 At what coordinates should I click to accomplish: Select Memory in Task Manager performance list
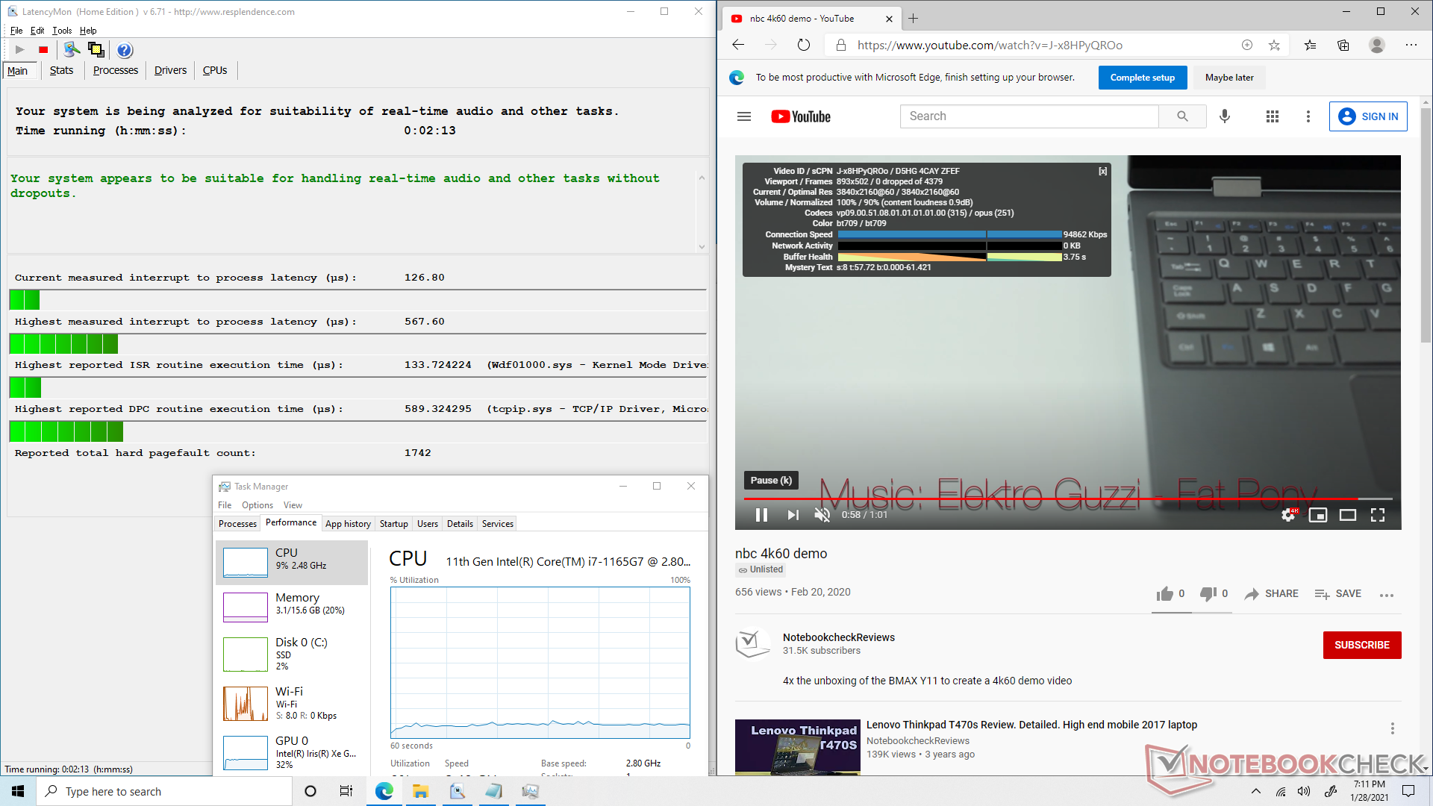[292, 607]
